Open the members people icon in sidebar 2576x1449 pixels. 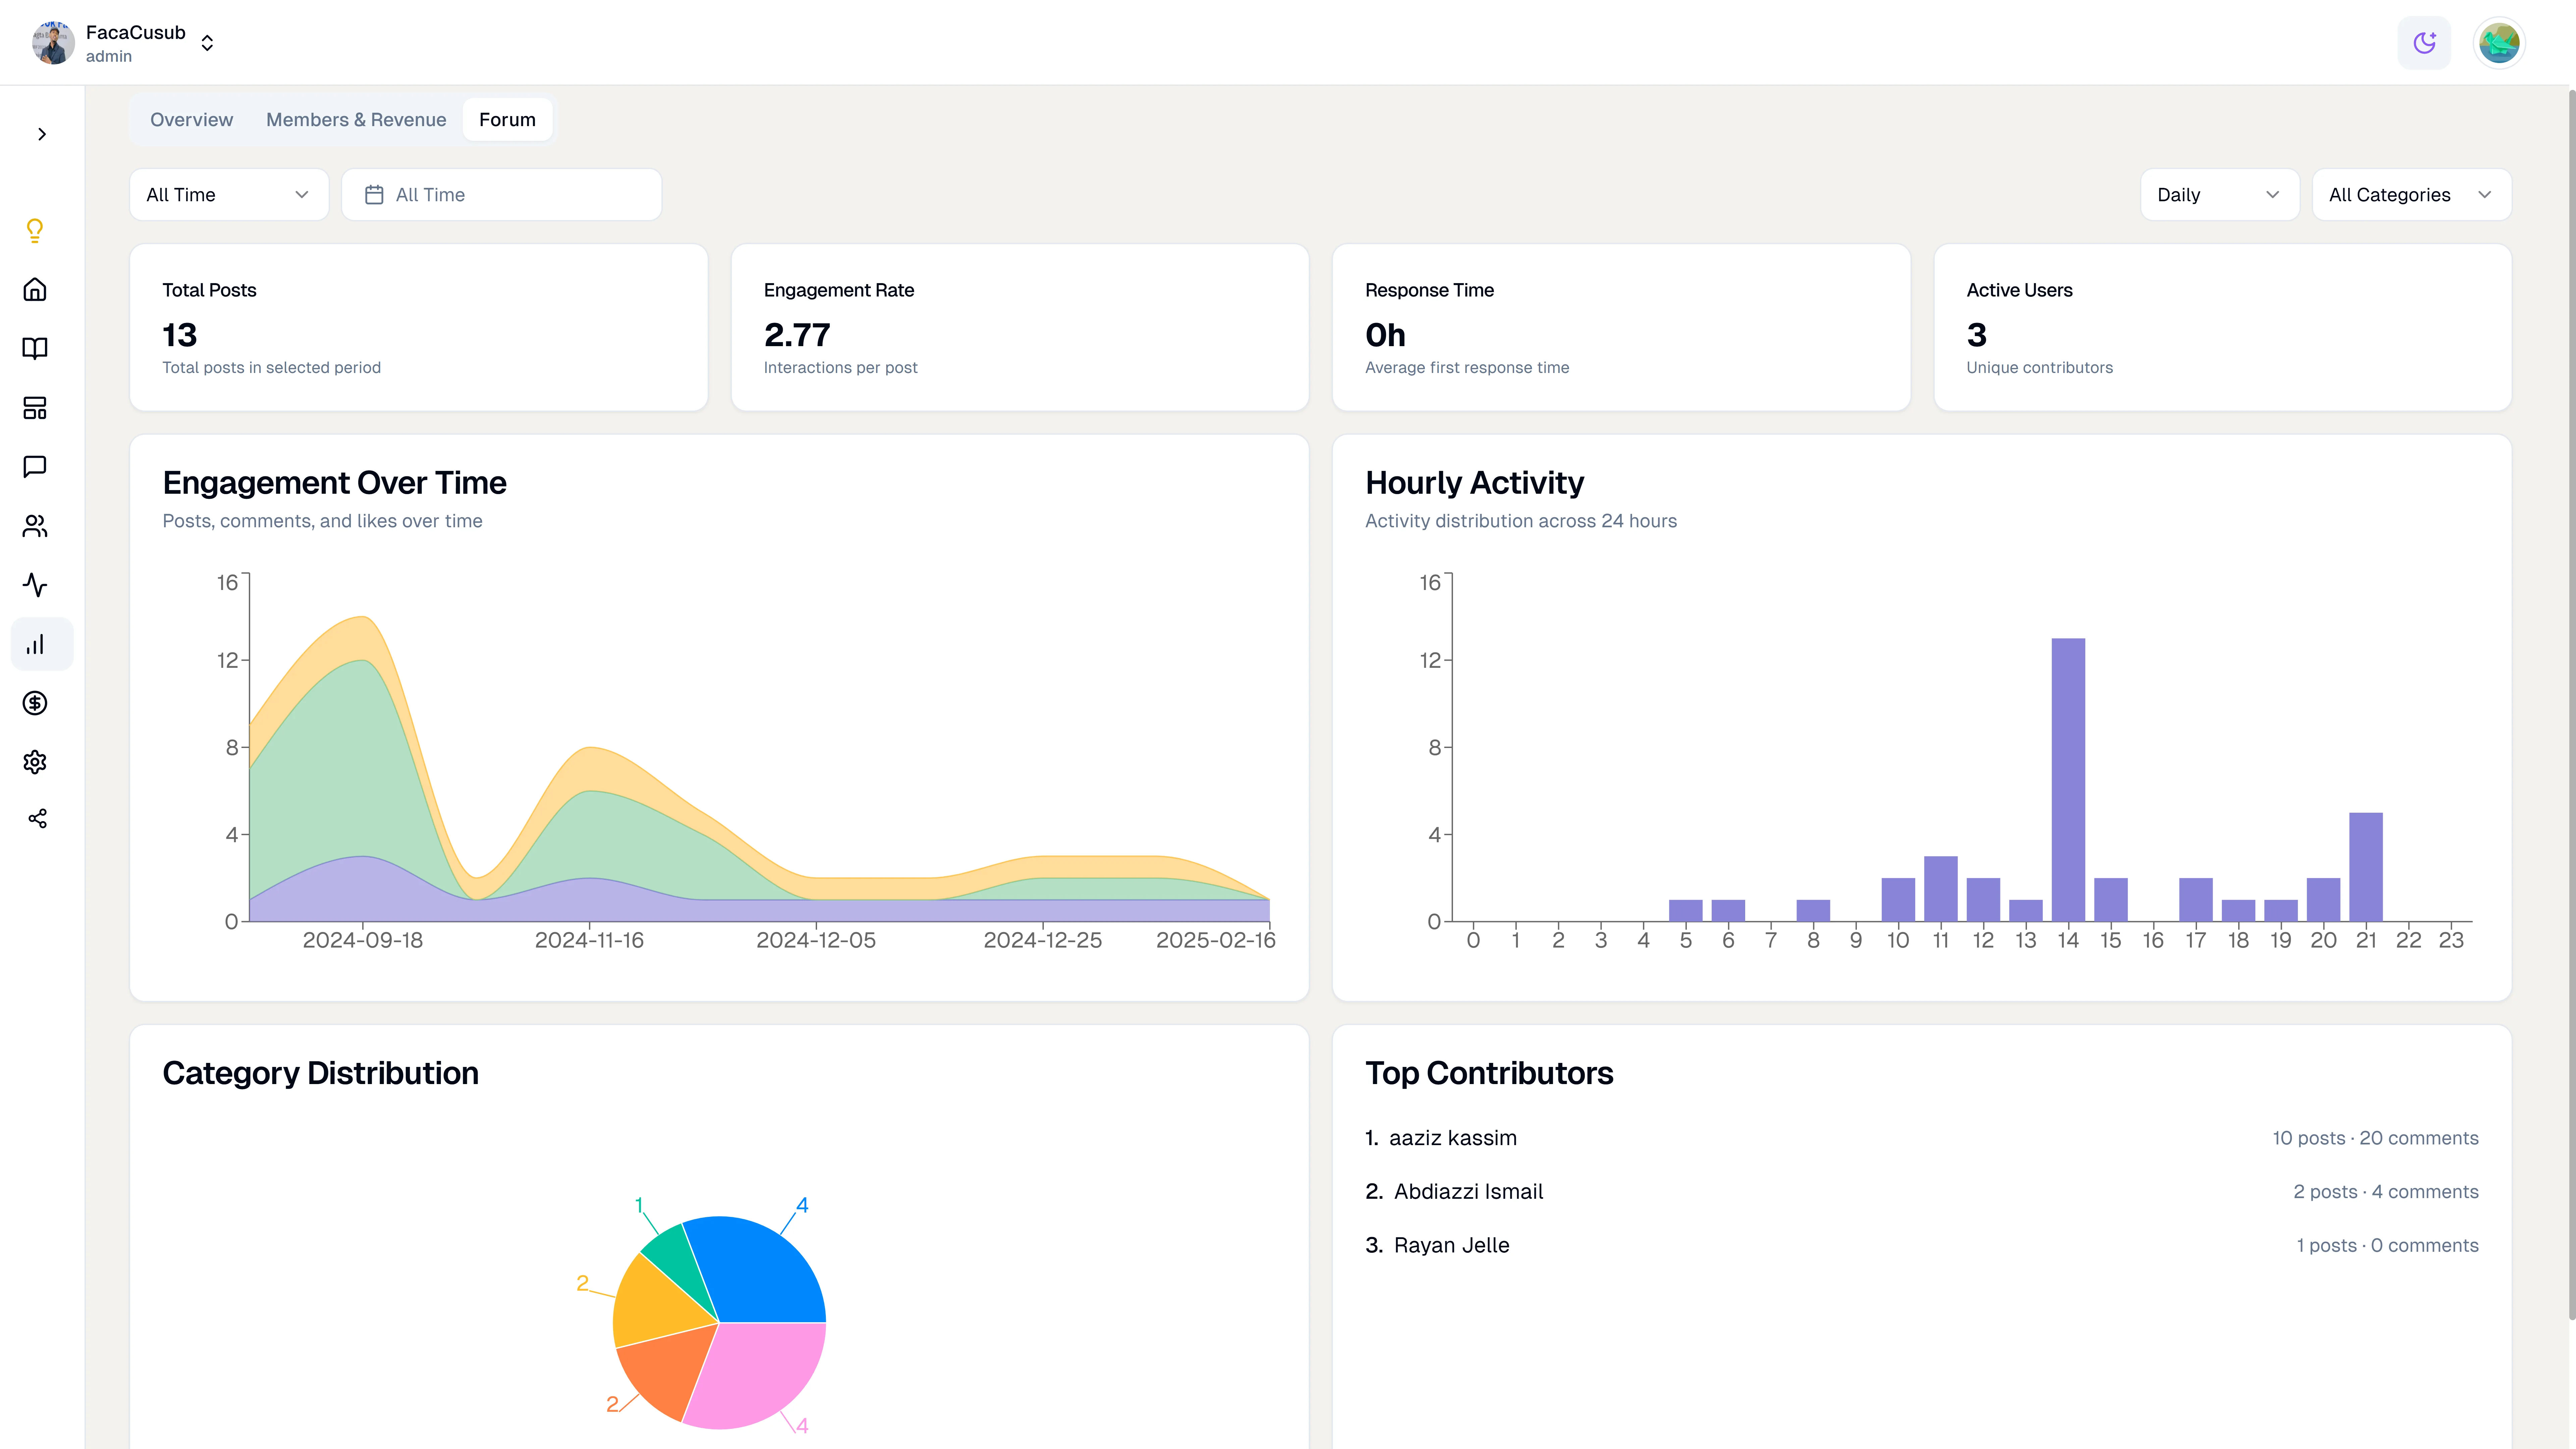[35, 526]
